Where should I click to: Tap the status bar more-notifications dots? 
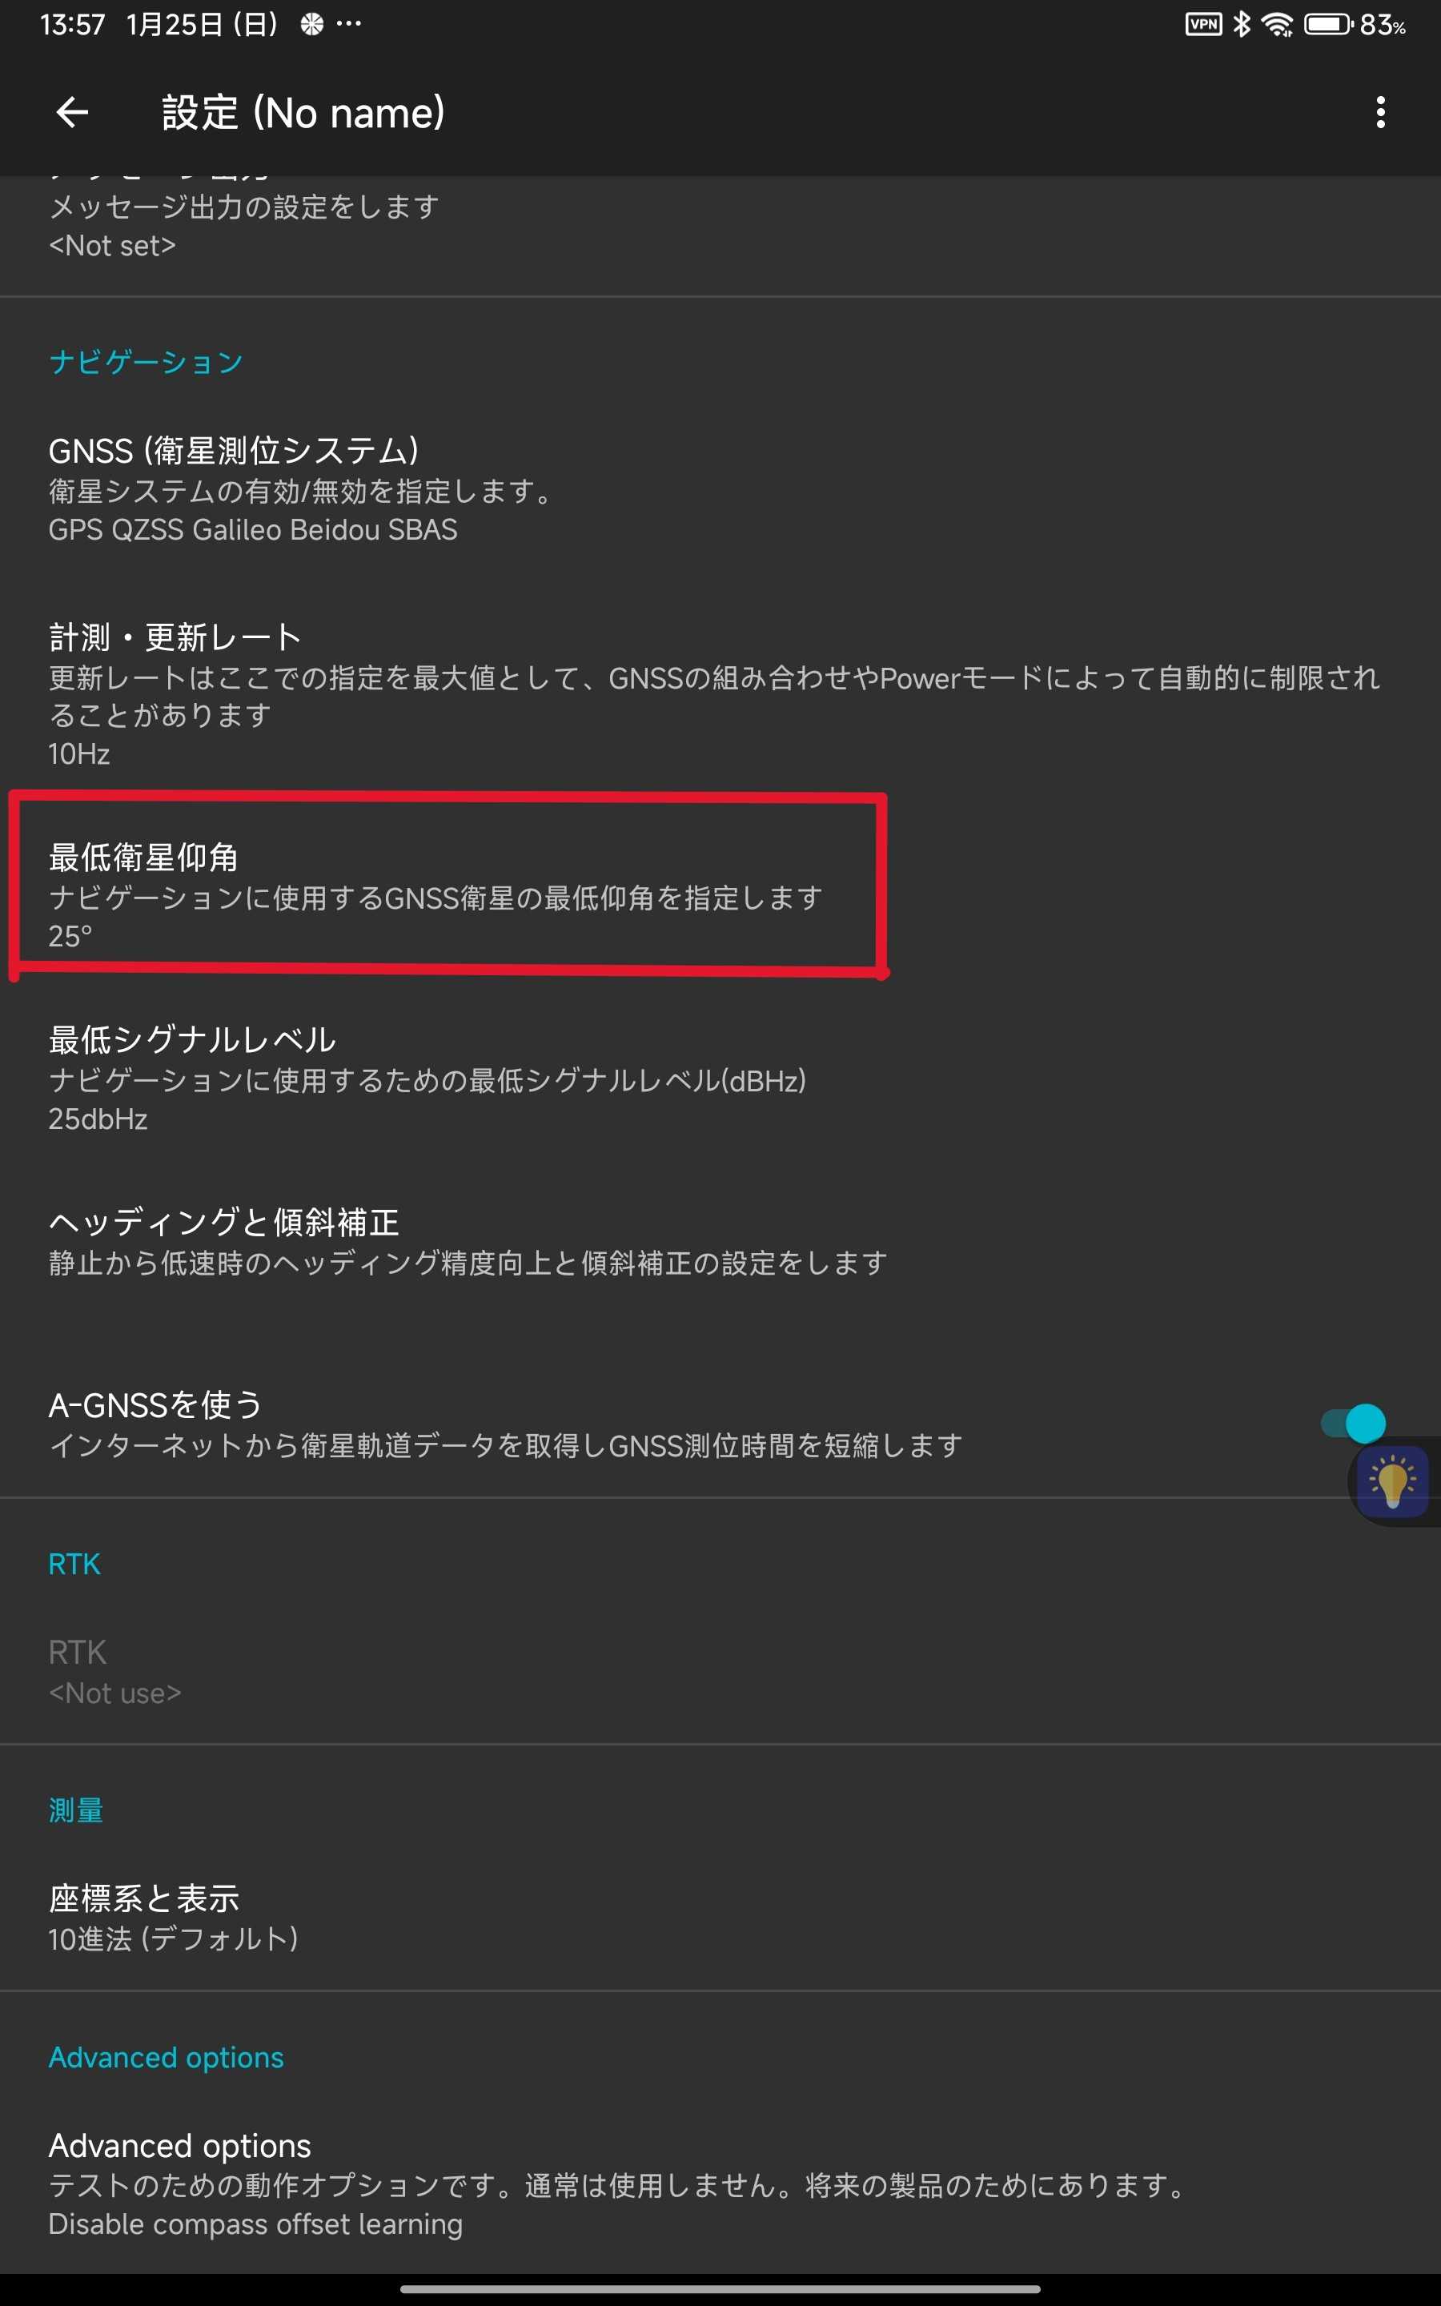tap(349, 24)
